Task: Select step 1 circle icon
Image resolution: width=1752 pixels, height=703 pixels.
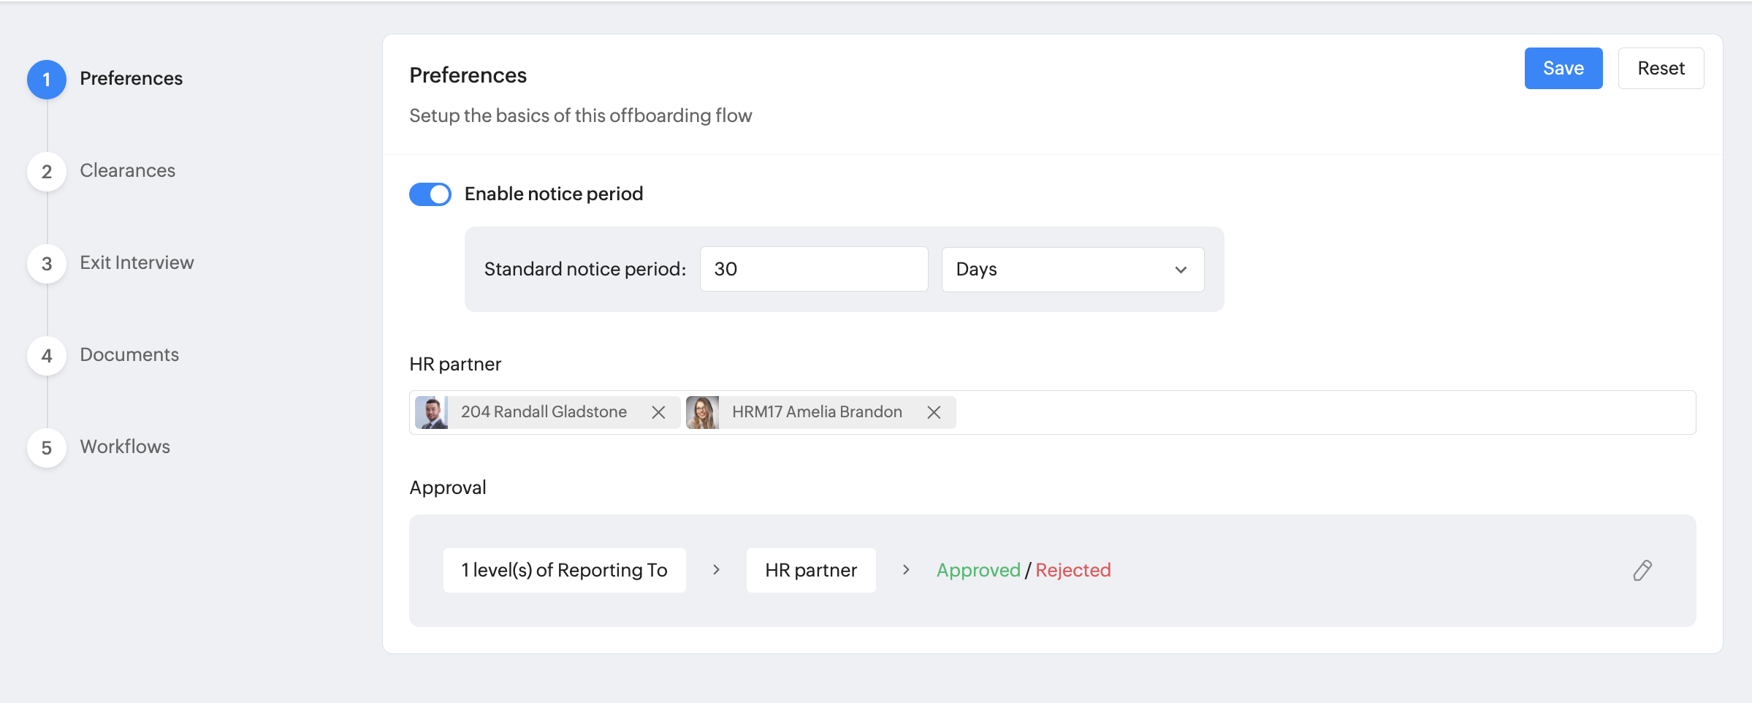Action: [x=47, y=79]
